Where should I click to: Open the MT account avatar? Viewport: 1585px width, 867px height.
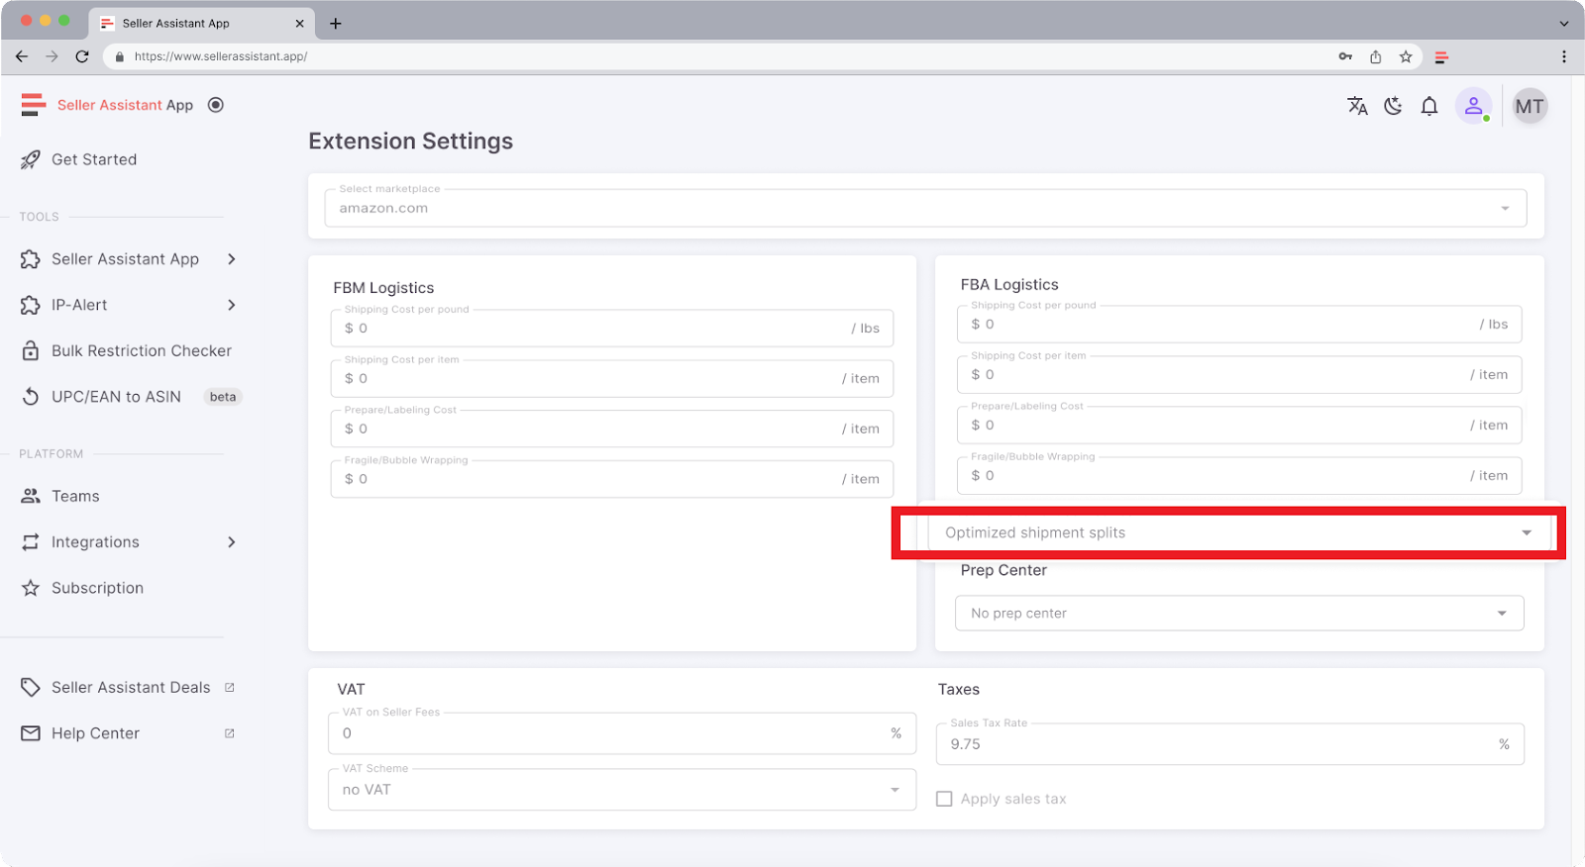tap(1530, 106)
